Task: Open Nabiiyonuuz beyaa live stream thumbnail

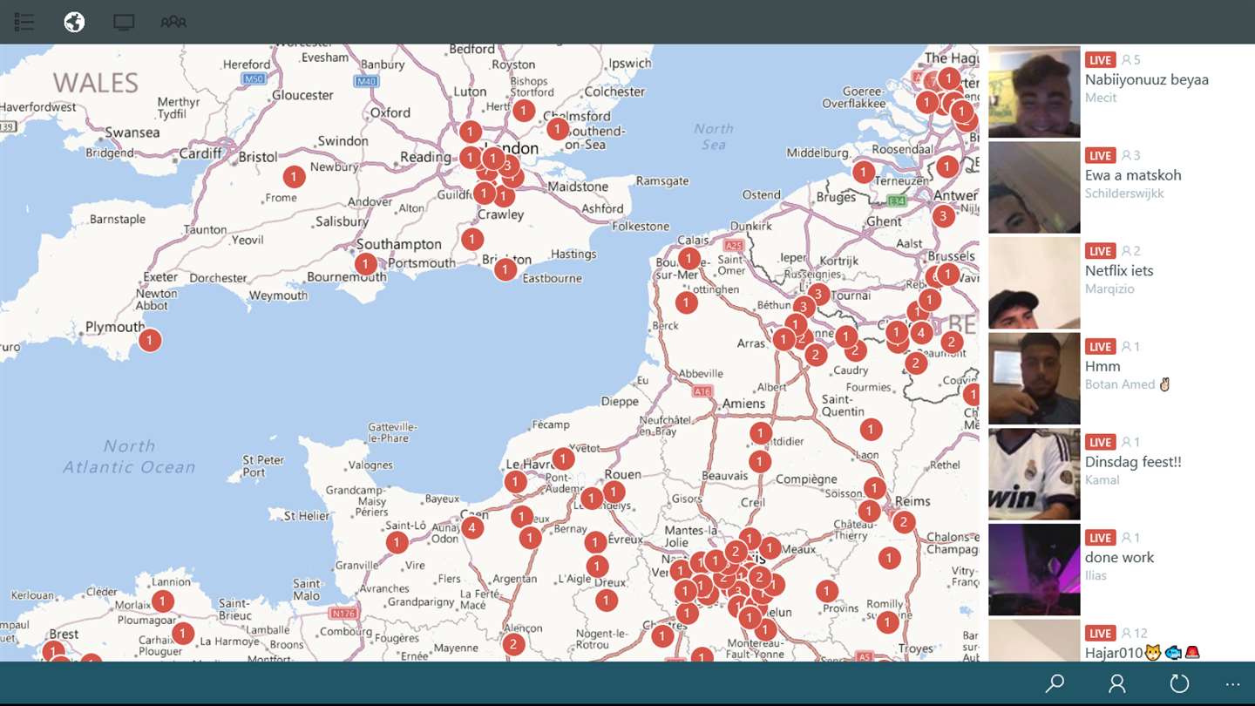Action: (x=1035, y=92)
